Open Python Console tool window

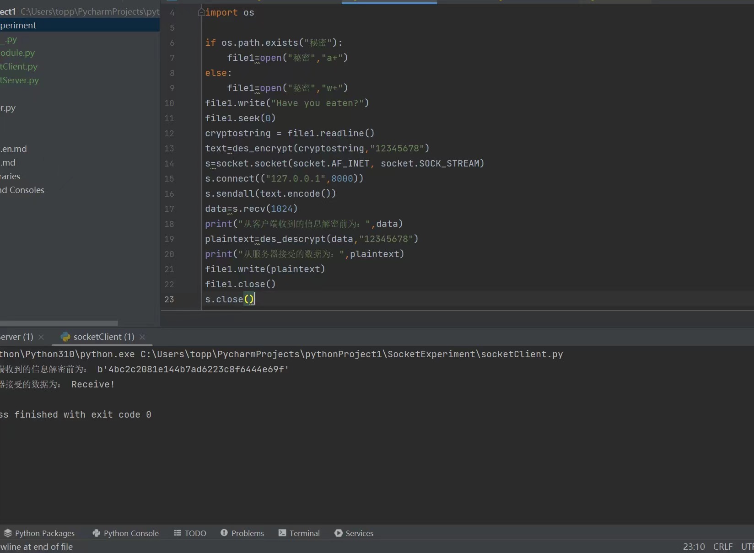coord(125,533)
